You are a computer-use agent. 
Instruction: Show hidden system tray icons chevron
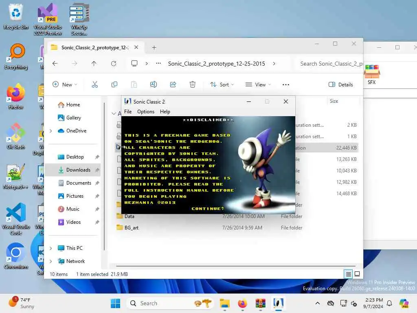(x=318, y=303)
